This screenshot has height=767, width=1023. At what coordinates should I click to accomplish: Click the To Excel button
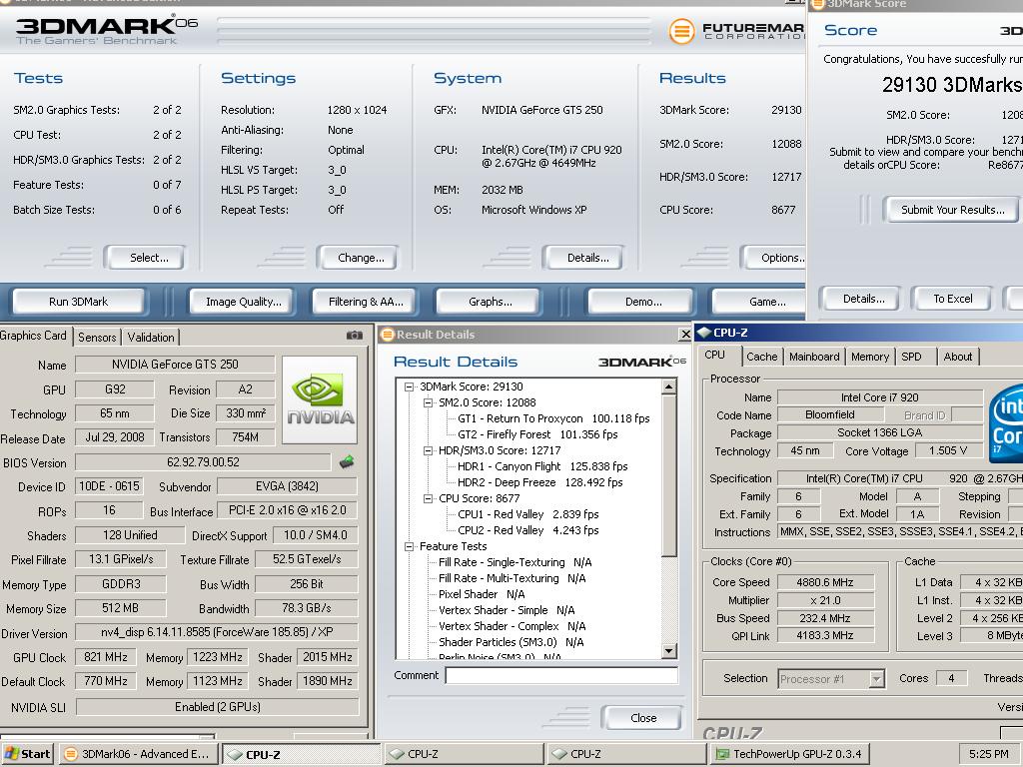tap(952, 299)
